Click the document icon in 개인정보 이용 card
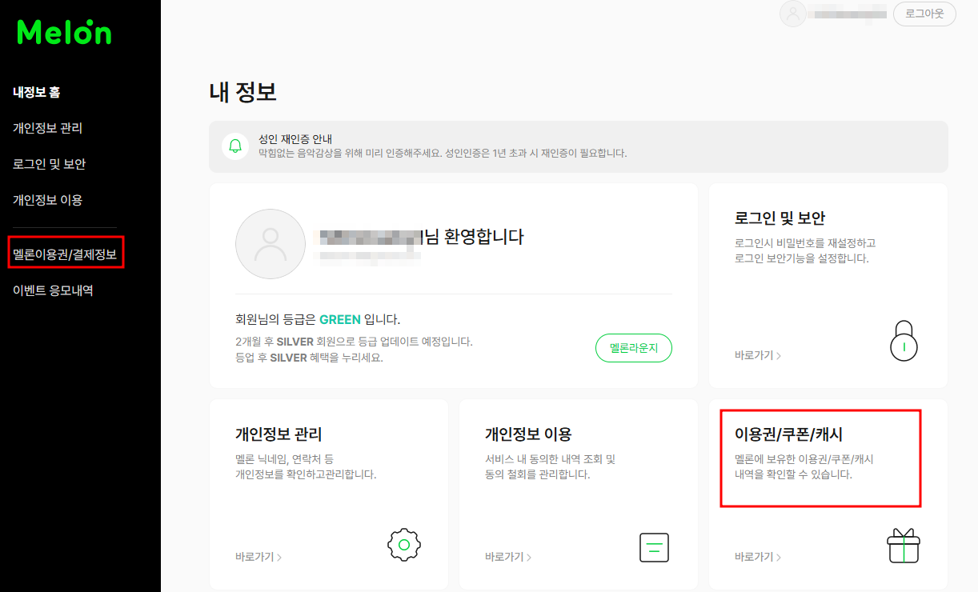The image size is (978, 592). tap(654, 547)
